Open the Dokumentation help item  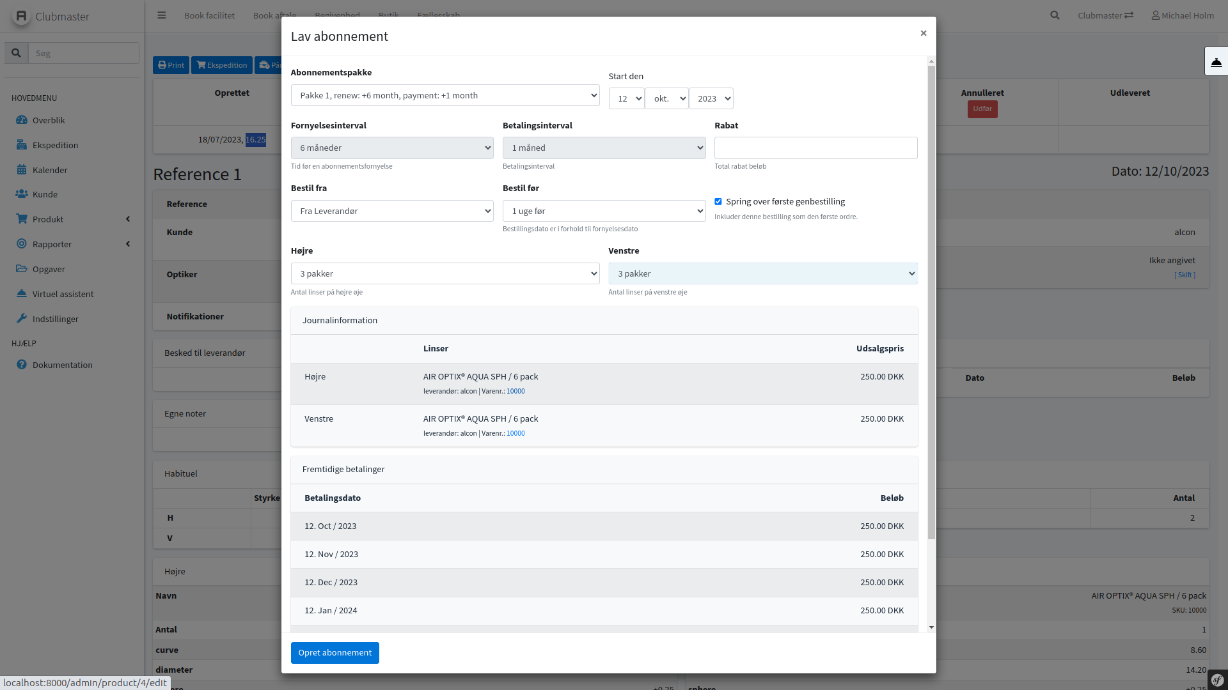[x=62, y=365]
